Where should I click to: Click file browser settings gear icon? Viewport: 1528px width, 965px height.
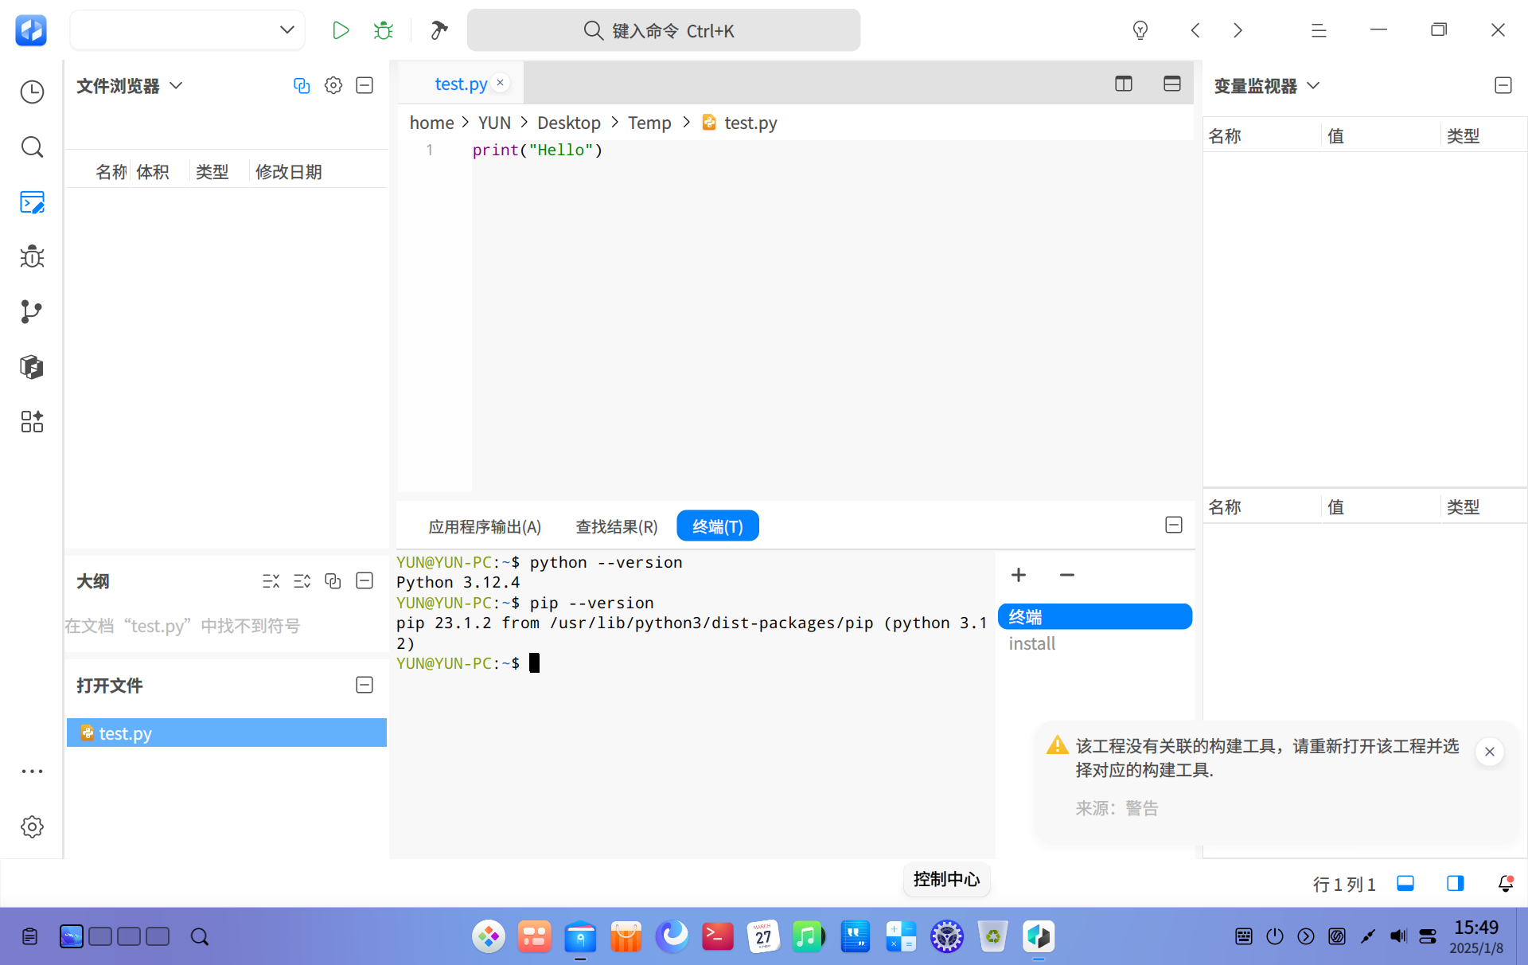[333, 85]
